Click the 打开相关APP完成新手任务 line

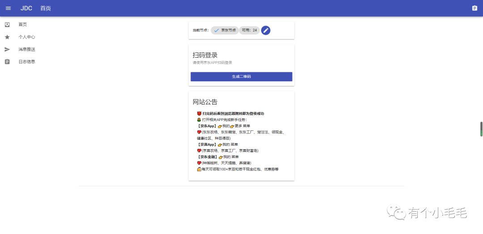click(x=222, y=120)
